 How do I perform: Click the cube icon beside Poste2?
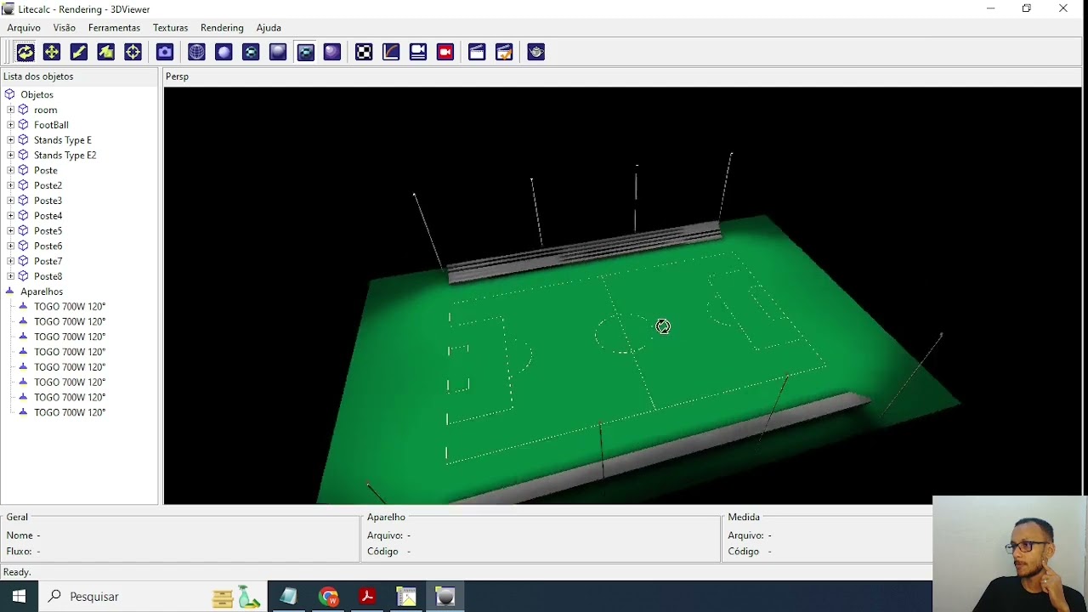24,185
